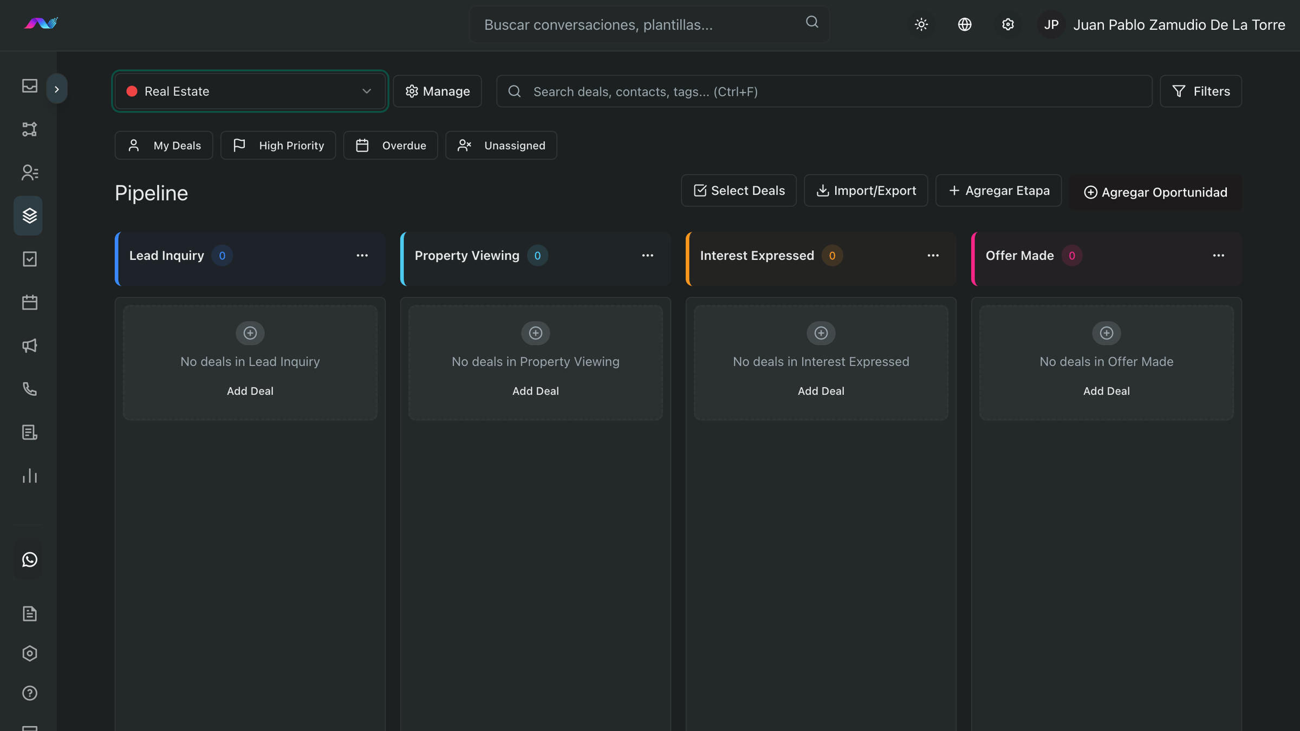
Task: Open campaigns megaphone sidebar icon
Action: point(29,345)
